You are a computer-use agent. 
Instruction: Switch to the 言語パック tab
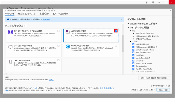pos(44,14)
